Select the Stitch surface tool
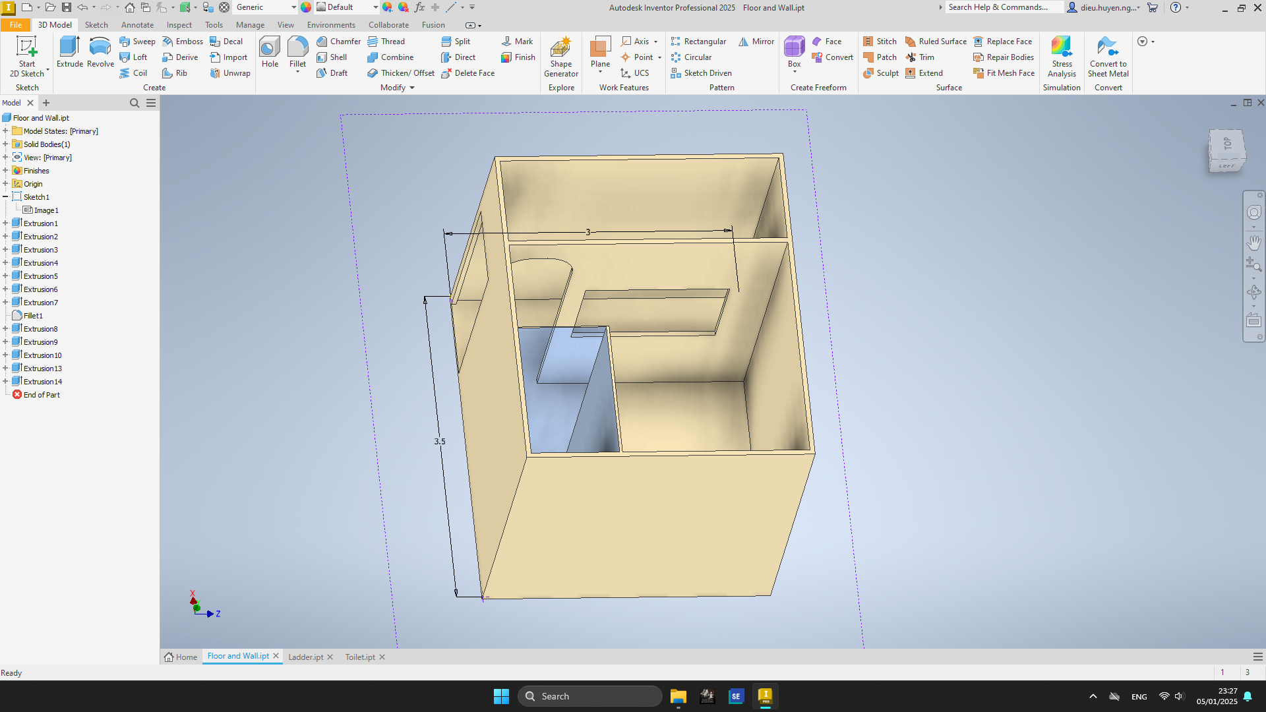Image resolution: width=1266 pixels, height=712 pixels. (880, 41)
